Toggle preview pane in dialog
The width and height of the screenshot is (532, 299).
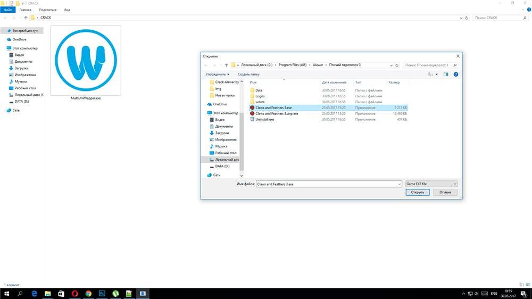[x=446, y=74]
